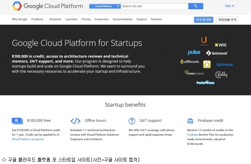Viewport: 251px width, 164px height.
Task: Click the Google Cloud Platform for Startups headline
Action: 77,43
